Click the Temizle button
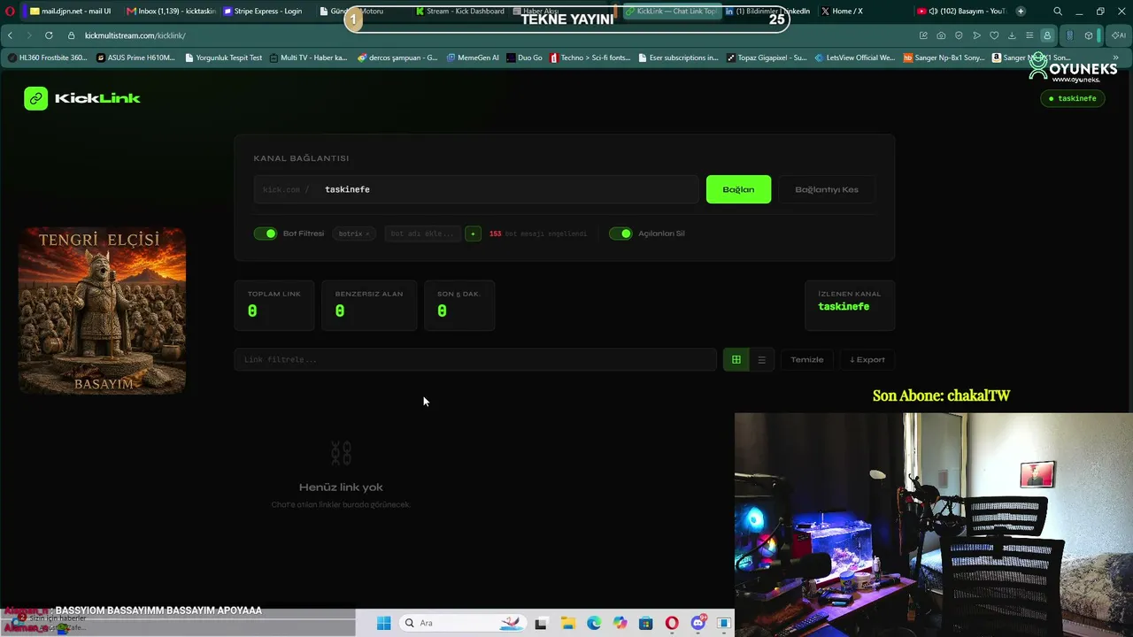The image size is (1133, 637). click(806, 360)
